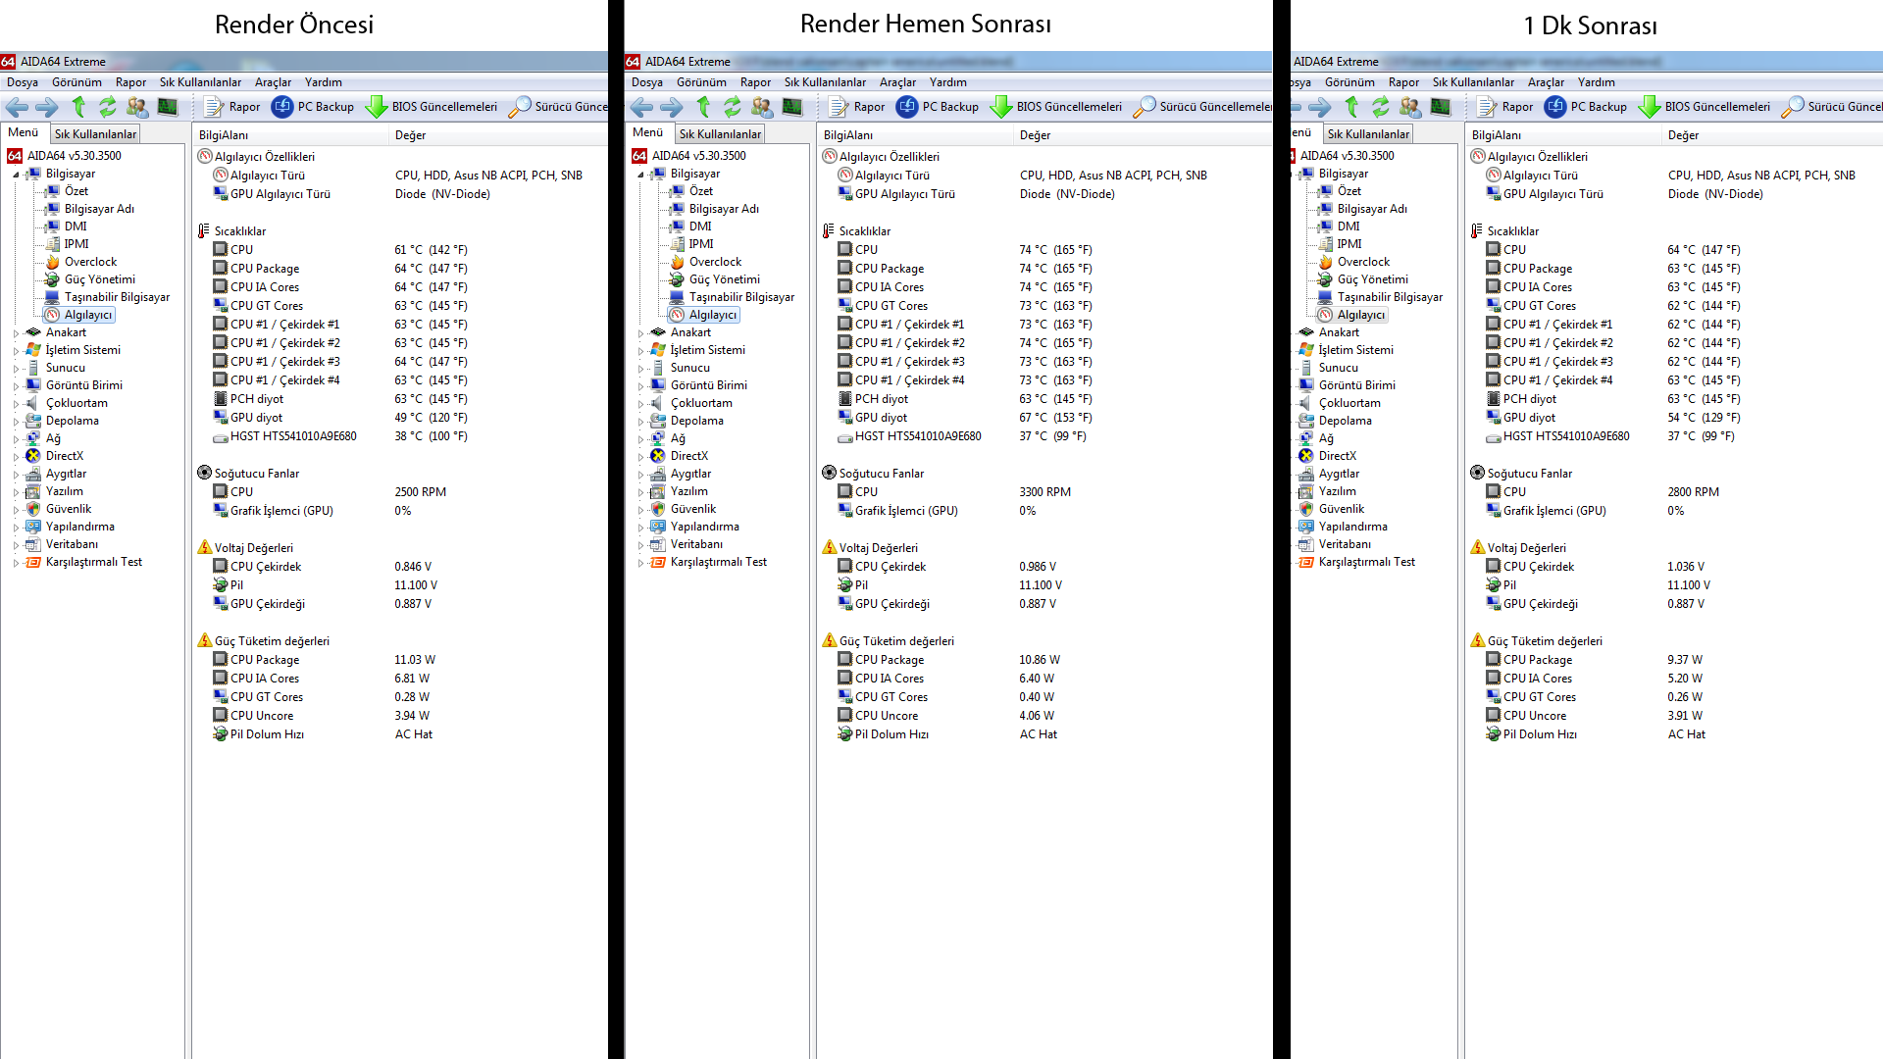Switch to Sık Kullanılanlar tab in 1 Dk Sonrası
The image size is (1883, 1059).
pyautogui.click(x=1368, y=134)
